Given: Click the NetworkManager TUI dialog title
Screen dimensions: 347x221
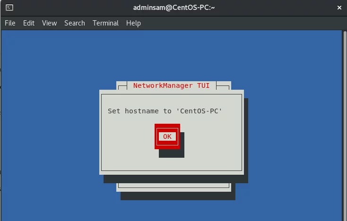Looking at the screenshot, I should point(171,85).
